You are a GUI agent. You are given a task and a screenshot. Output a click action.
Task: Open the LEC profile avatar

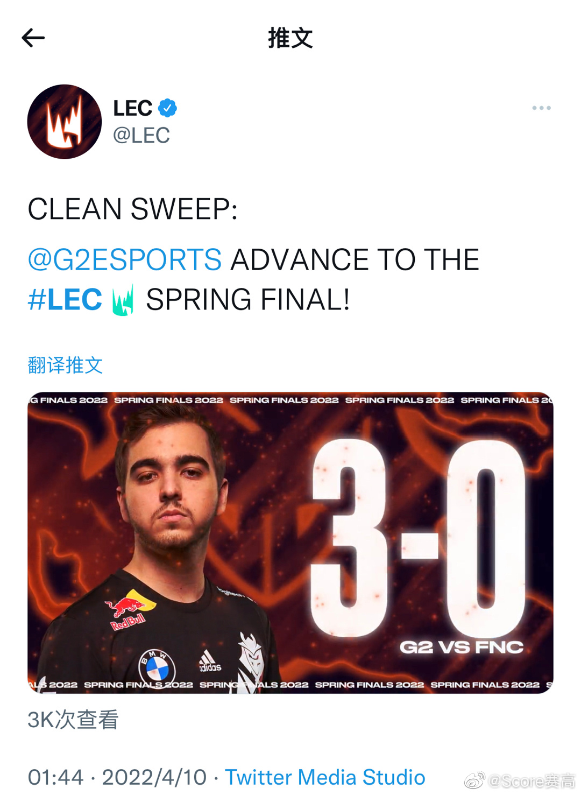pos(65,122)
